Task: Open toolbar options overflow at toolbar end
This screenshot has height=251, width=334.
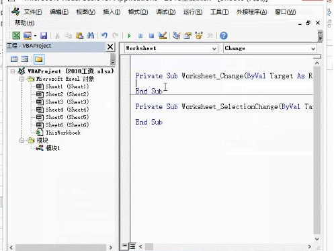Action: 320,36
